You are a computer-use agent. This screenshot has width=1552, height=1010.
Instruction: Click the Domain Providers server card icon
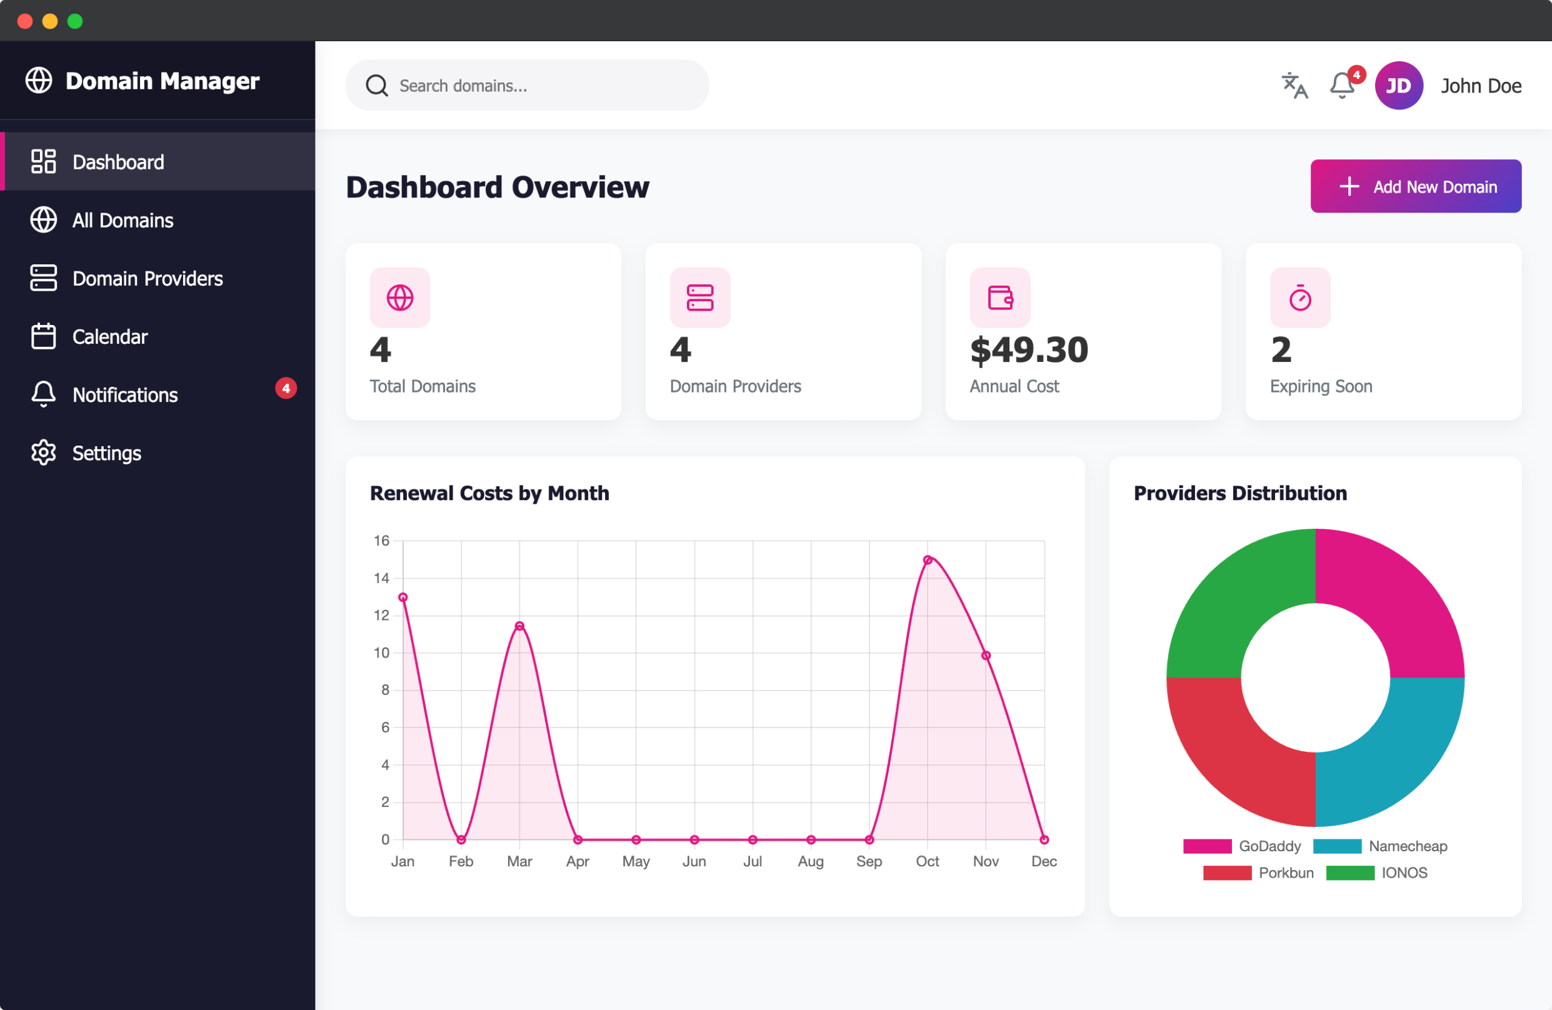point(699,298)
